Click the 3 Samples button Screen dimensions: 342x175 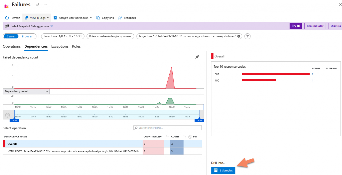(x=223, y=170)
